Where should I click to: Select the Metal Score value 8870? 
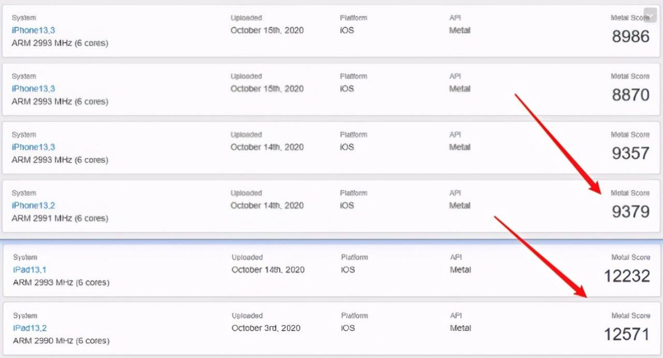[630, 95]
